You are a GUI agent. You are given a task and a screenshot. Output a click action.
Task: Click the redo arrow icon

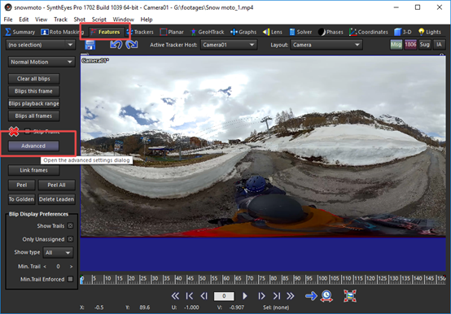tap(131, 45)
